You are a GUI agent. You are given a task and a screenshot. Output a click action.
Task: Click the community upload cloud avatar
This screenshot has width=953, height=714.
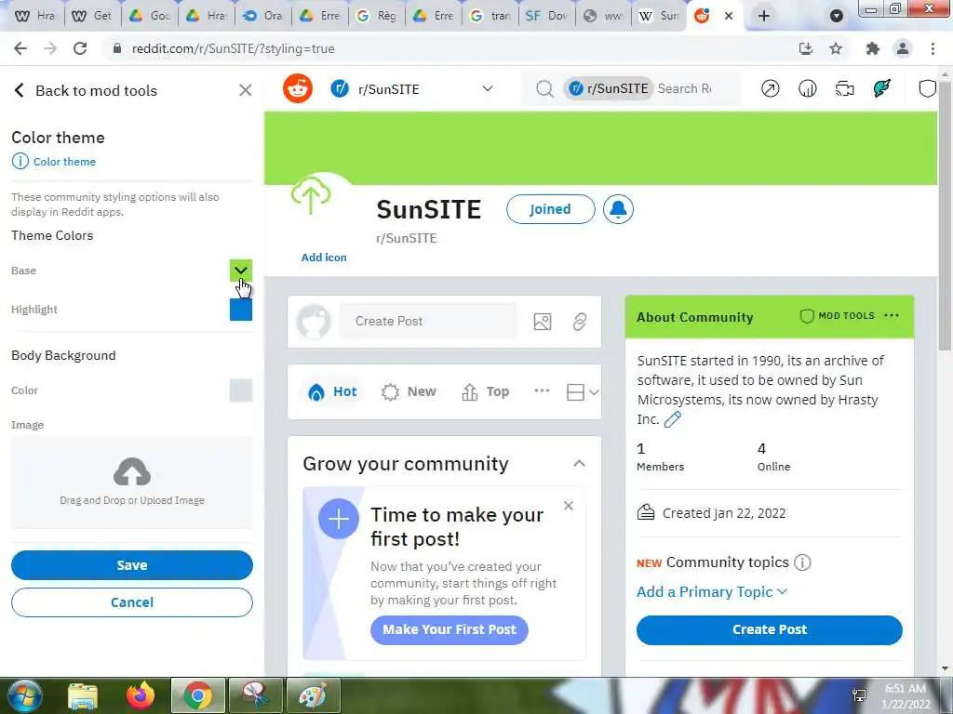(x=311, y=195)
